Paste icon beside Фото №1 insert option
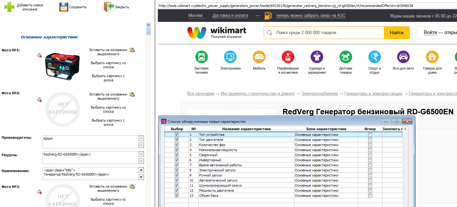457x207 pixels. (132, 50)
